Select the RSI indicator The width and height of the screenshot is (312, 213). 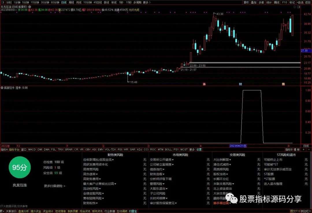pos(120,150)
